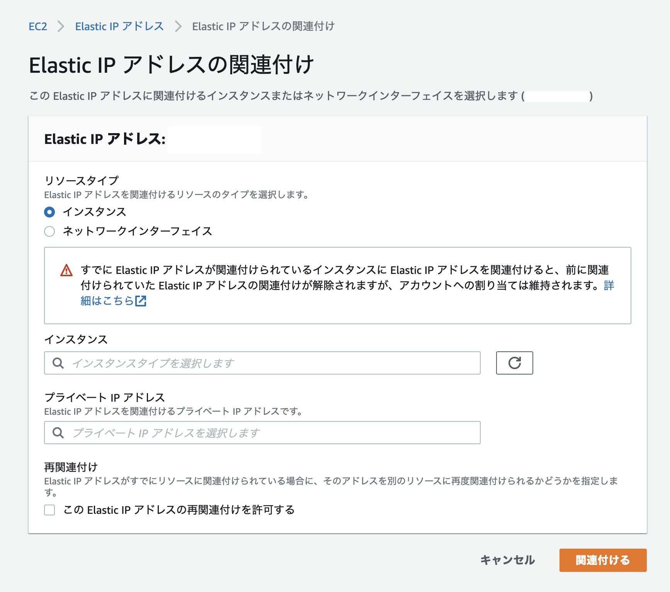Select the ネットワークインターフェイス radio button

[49, 231]
